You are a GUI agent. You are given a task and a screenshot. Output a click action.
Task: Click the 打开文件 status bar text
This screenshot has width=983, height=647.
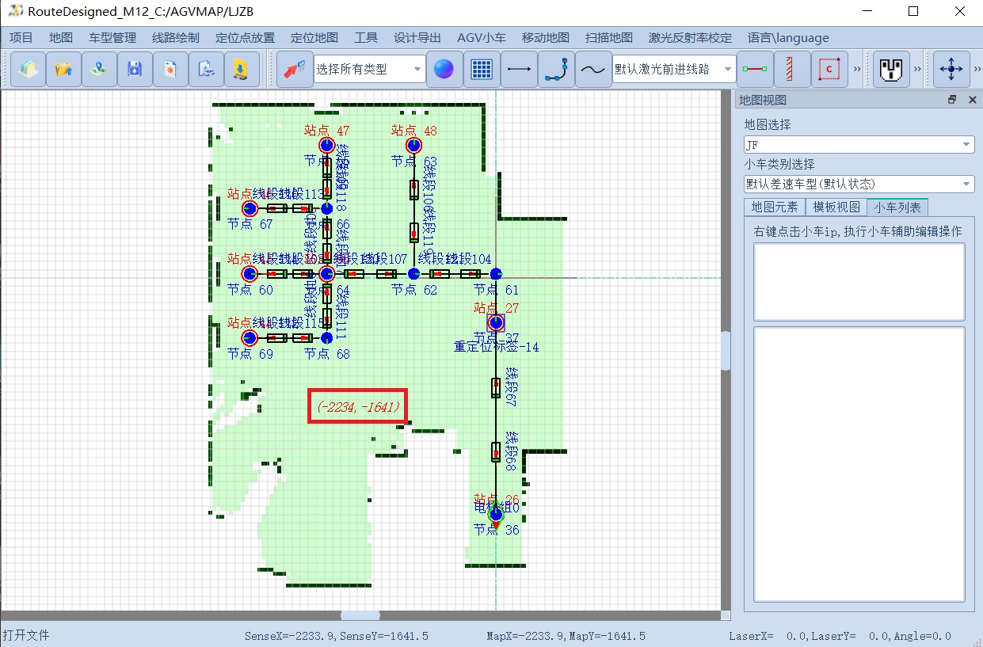26,635
